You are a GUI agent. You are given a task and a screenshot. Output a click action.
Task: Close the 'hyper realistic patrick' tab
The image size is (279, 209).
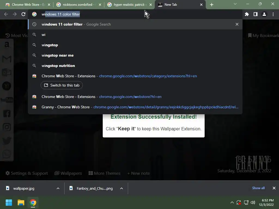(151, 5)
